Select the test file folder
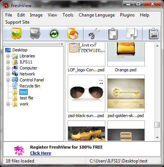This screenshot has width=164, height=167. (x=26, y=98)
